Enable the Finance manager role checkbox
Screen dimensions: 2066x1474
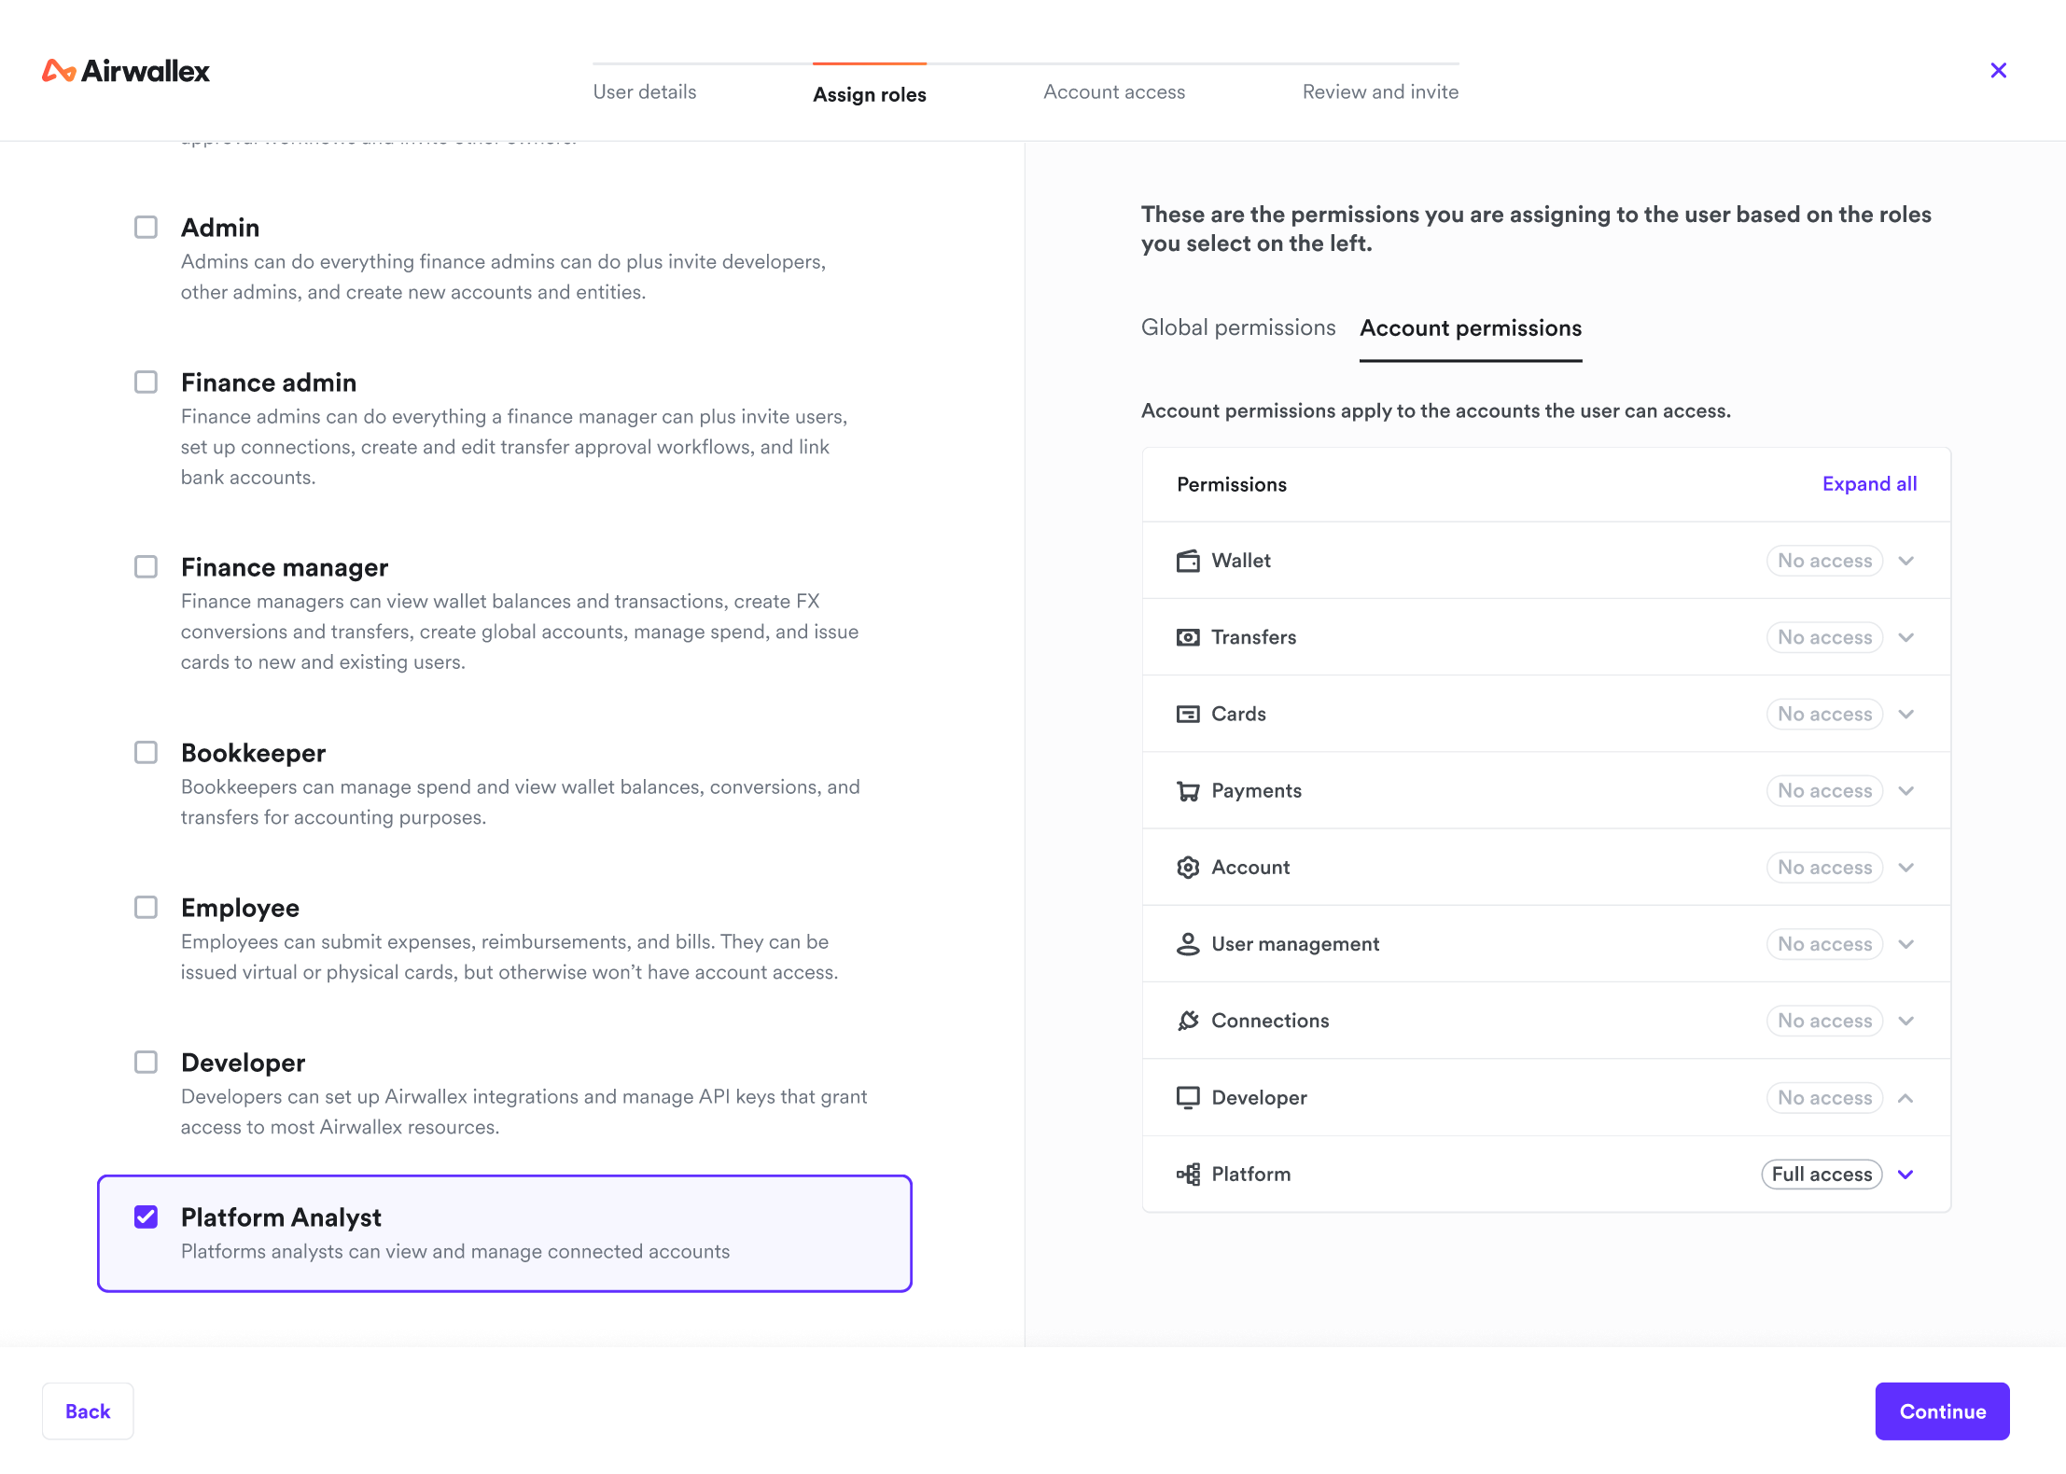pos(146,567)
